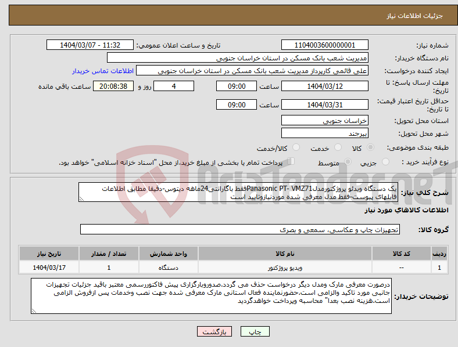The width and height of the screenshot is (458, 347).
Task: Open اطلاعات تماس خریدار contact link
Action: click(x=103, y=71)
